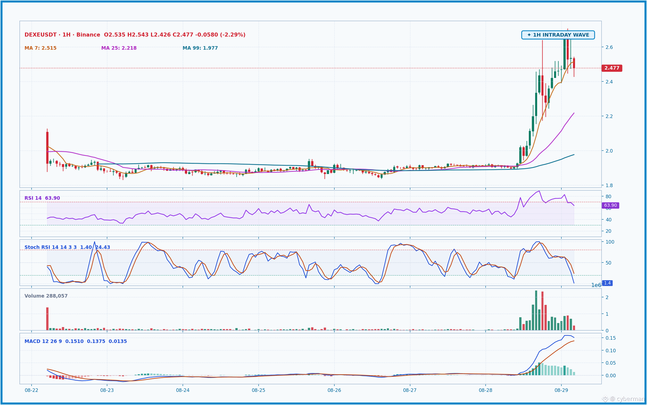The image size is (647, 405).
Task: Click the 08-25 date label
Action: (258, 390)
